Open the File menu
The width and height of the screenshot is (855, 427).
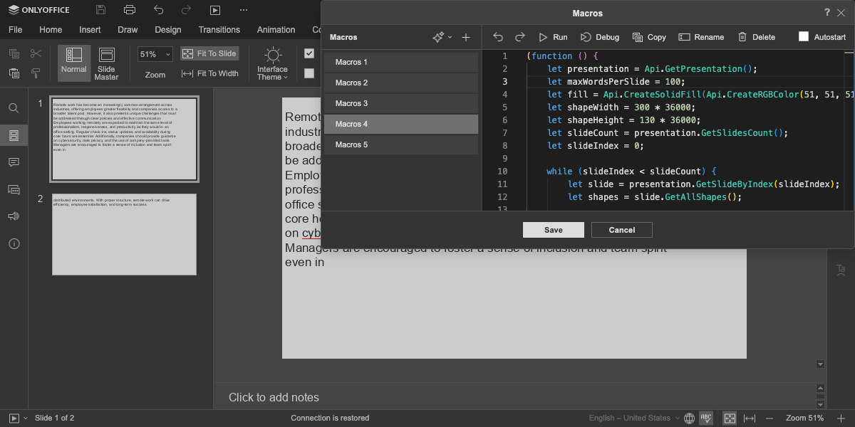(x=15, y=30)
